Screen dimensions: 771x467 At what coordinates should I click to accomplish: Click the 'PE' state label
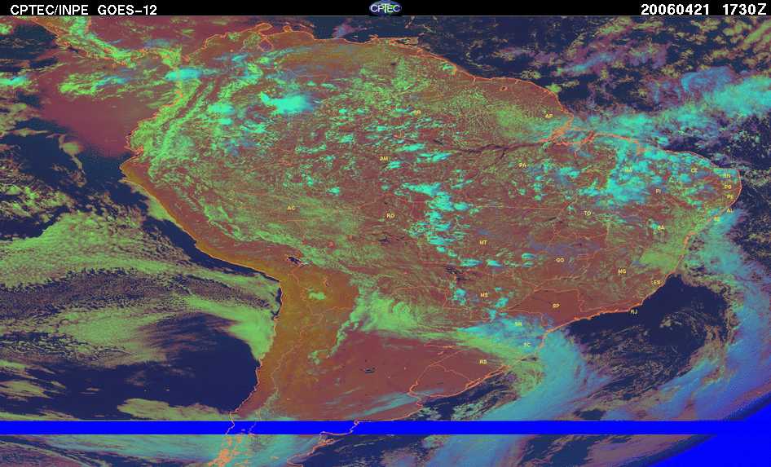[730, 196]
